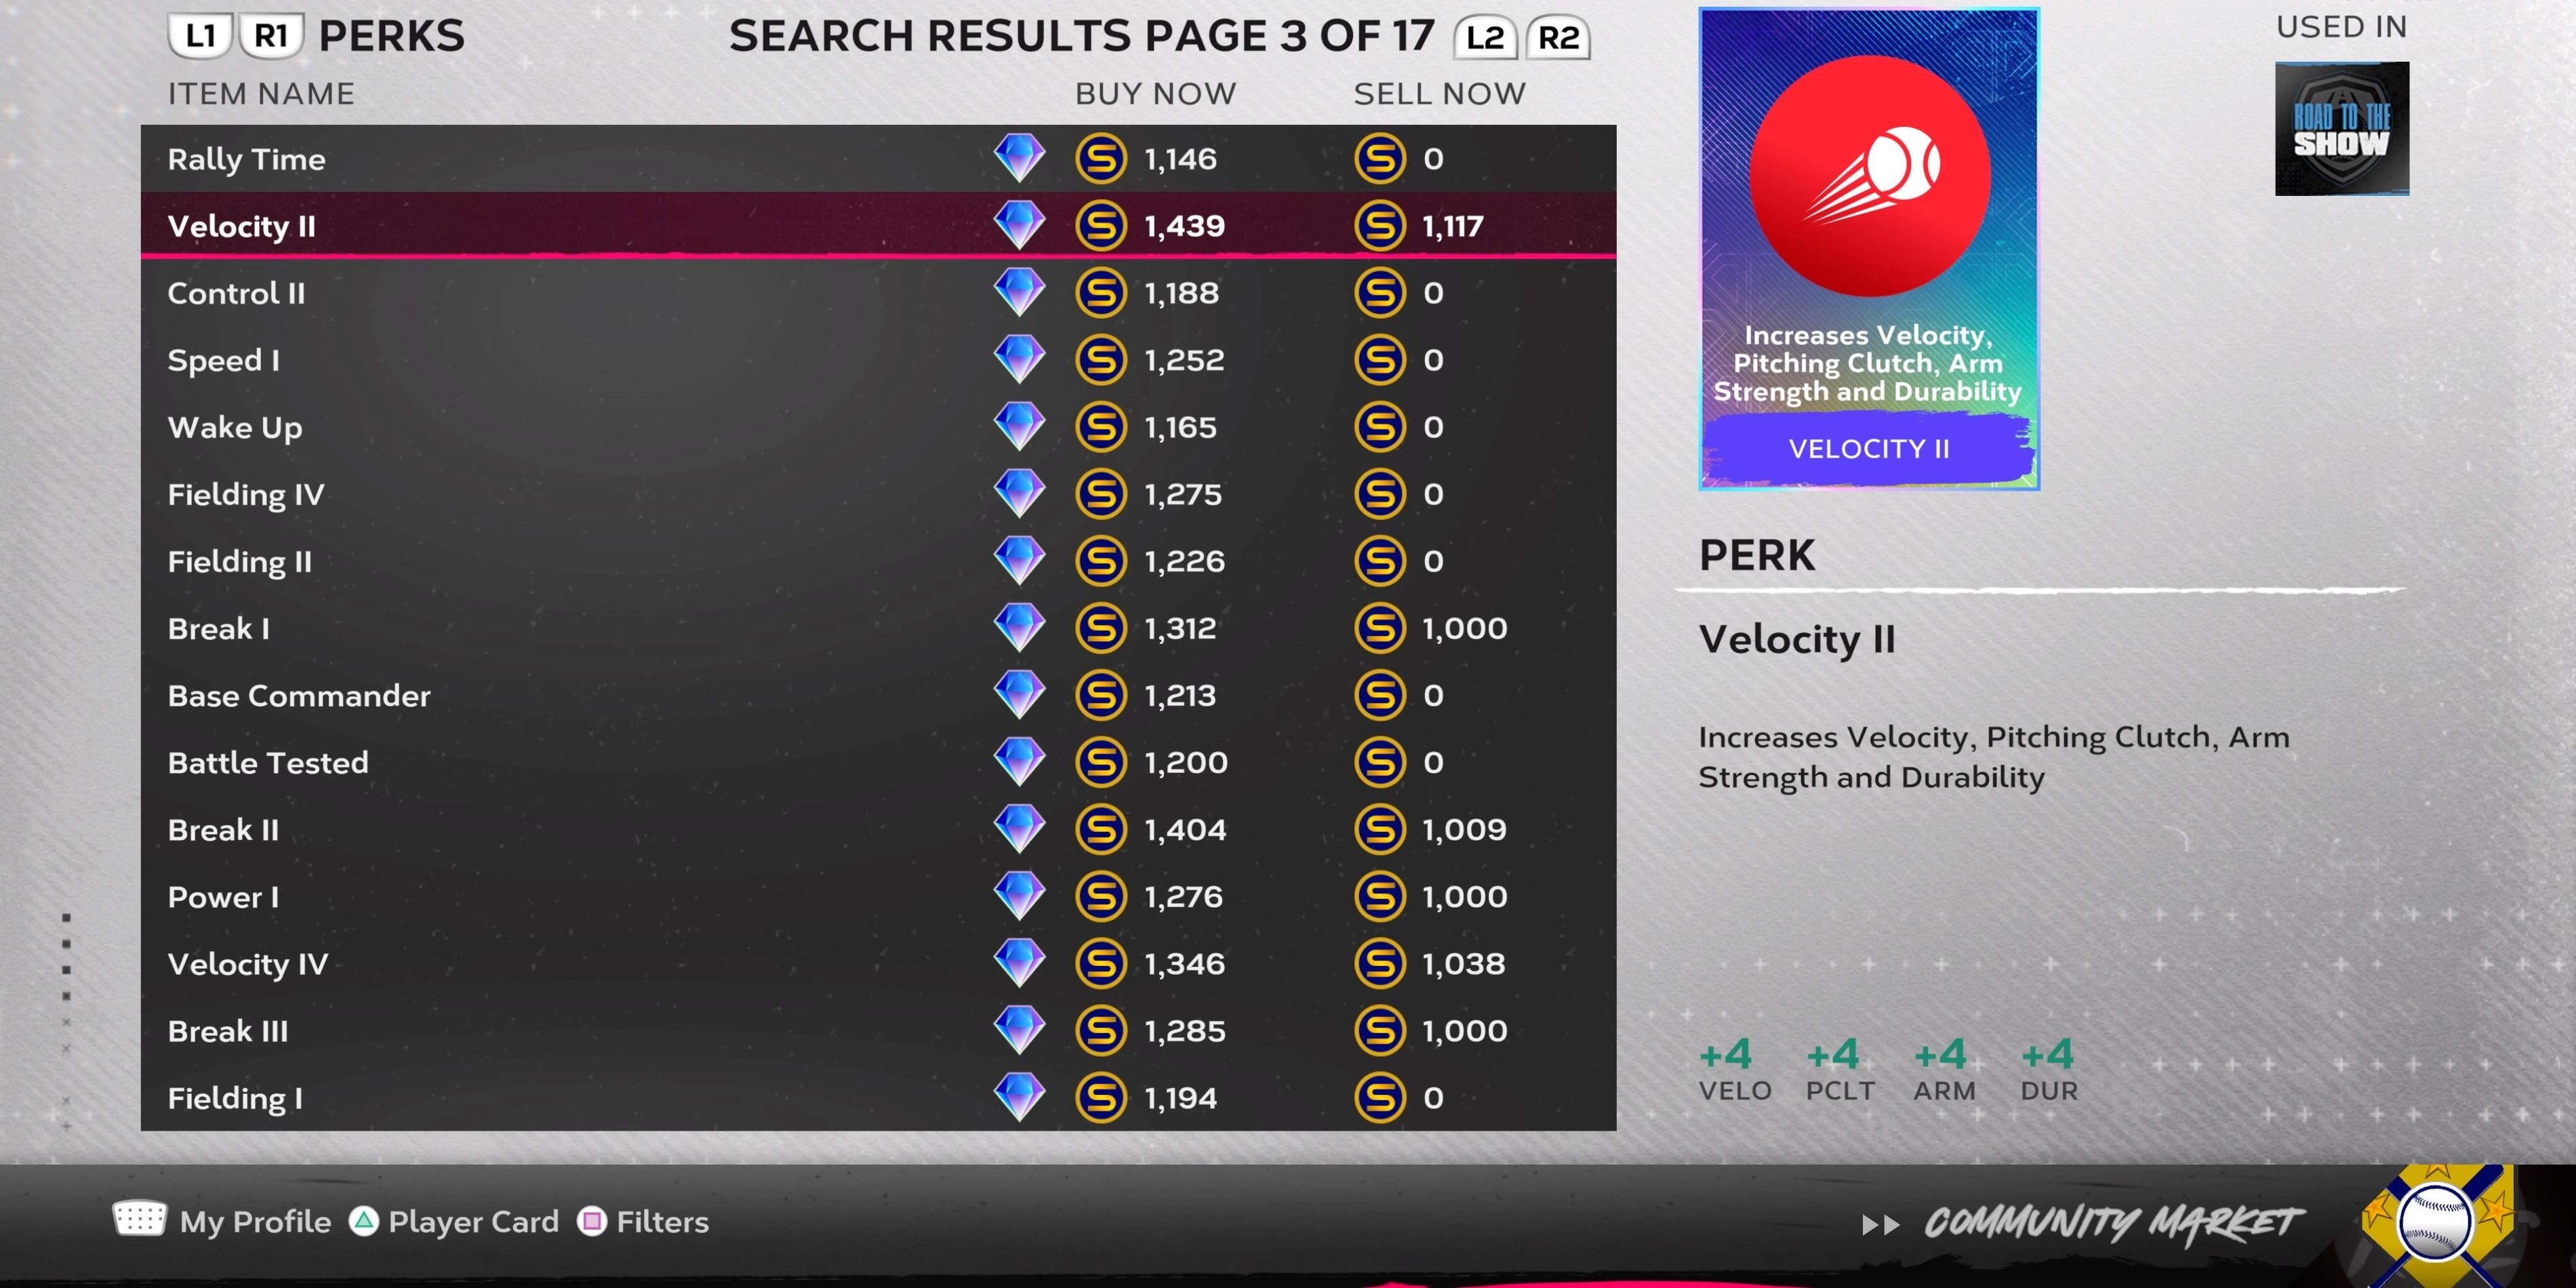Open Filters menu at bottom of screen
The height and width of the screenshot is (1288, 2576).
pos(662,1221)
